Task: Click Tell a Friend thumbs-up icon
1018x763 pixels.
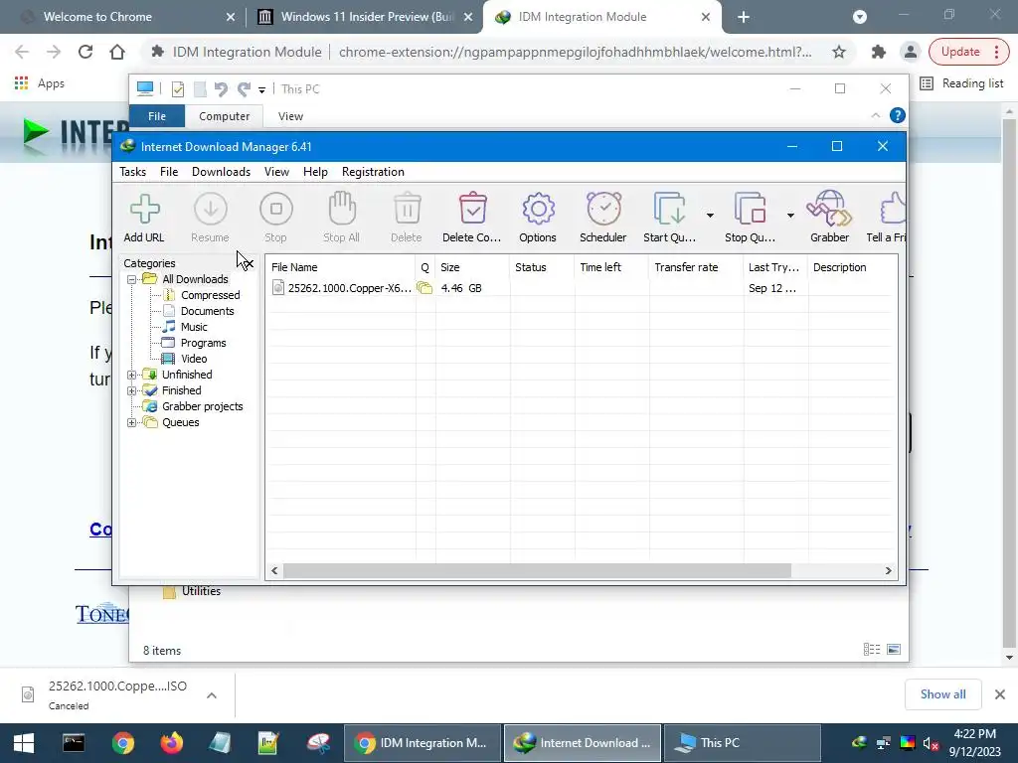Action: click(893, 209)
